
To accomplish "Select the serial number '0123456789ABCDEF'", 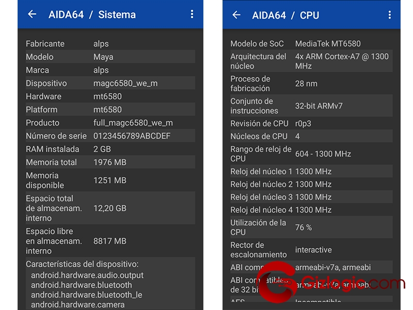I will (x=132, y=136).
